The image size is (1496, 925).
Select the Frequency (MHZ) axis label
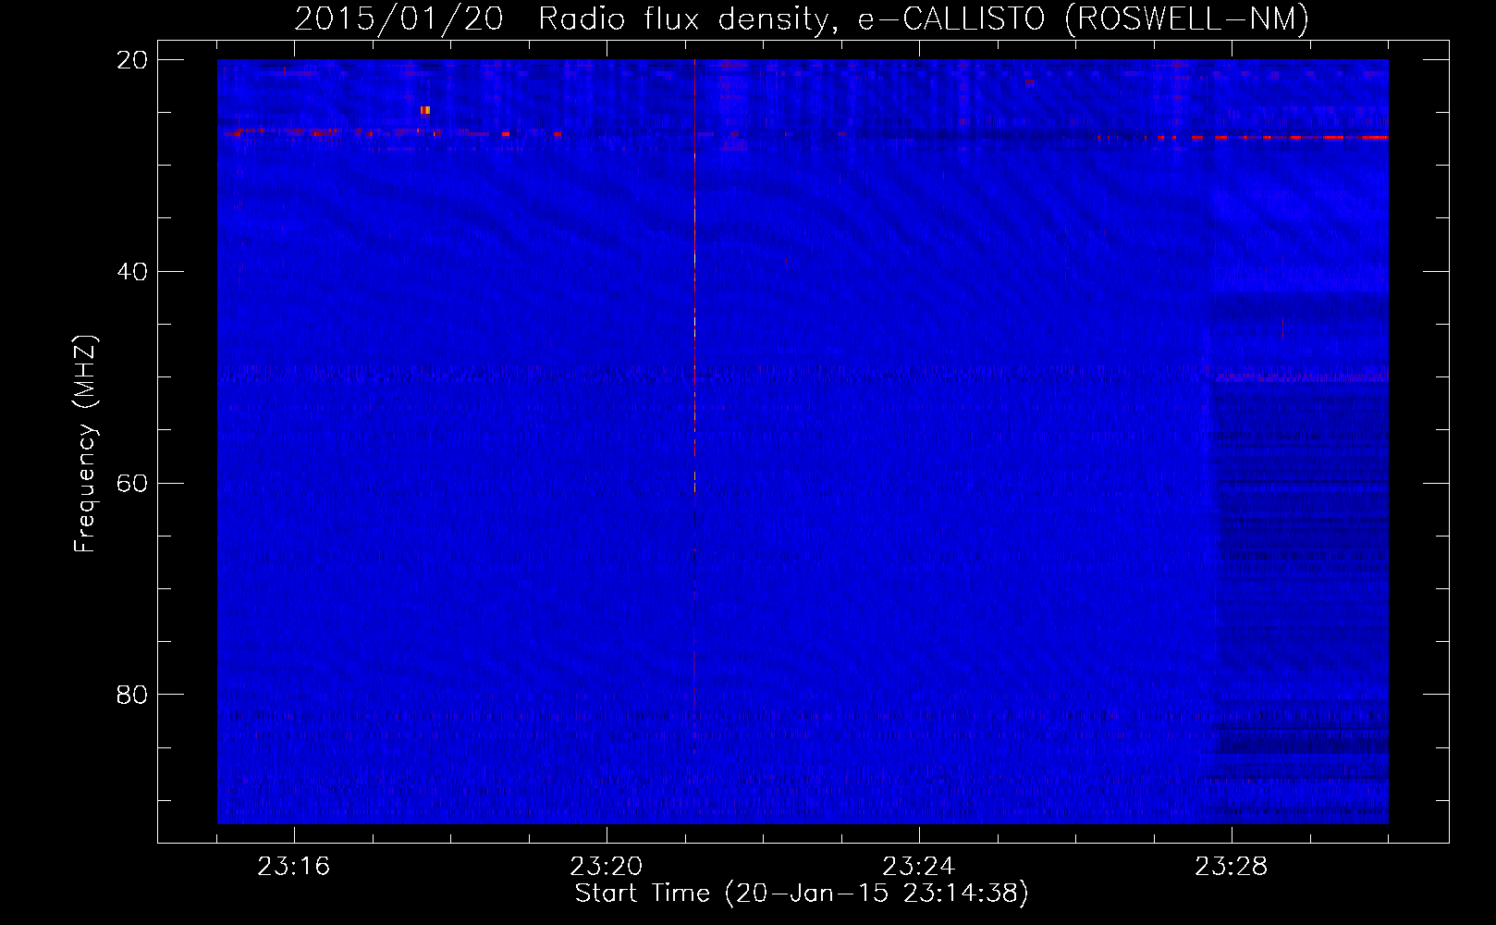(84, 444)
